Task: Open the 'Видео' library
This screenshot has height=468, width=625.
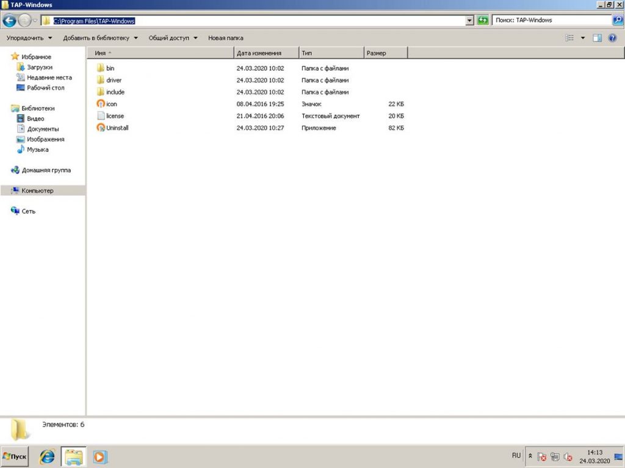Action: tap(31, 118)
